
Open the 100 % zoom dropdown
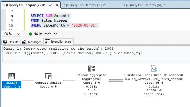pos(12,34)
